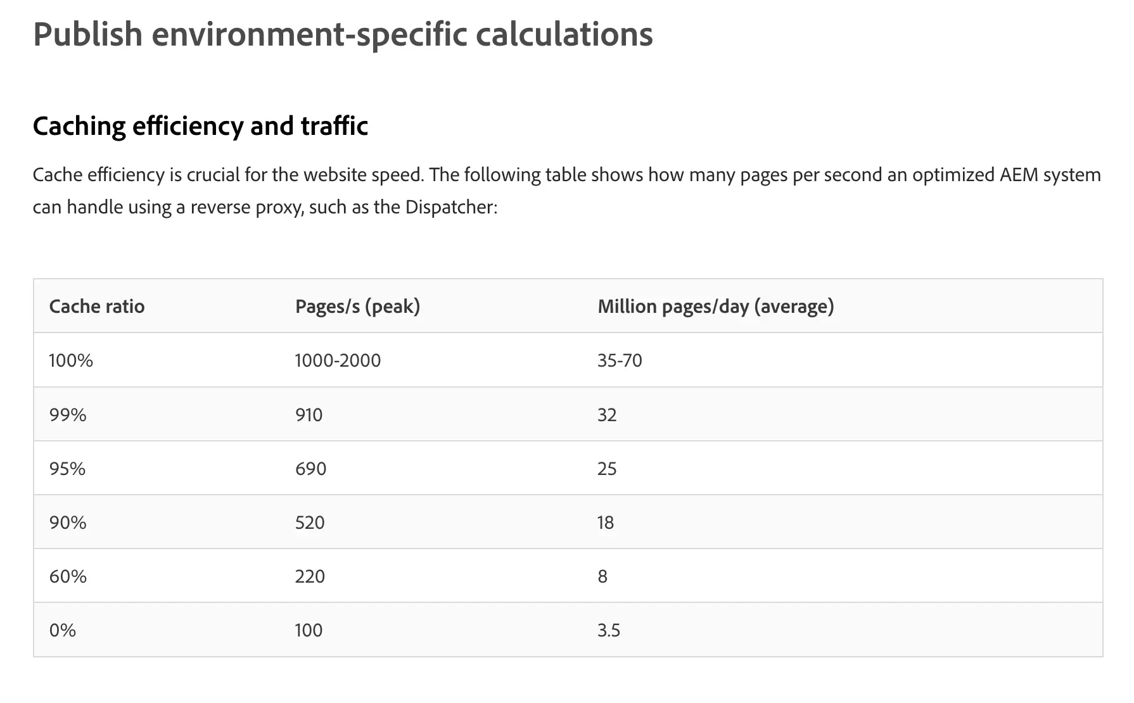Click the 'Caching efficiency and traffic' subheading
The image size is (1134, 703).
pos(200,126)
